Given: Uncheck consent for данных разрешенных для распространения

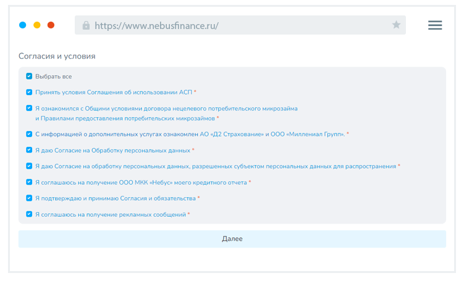Looking at the screenshot, I should 29,166.
